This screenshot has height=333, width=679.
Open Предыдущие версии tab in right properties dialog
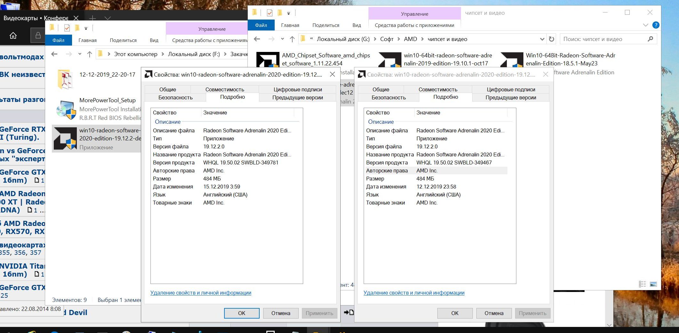(x=511, y=97)
